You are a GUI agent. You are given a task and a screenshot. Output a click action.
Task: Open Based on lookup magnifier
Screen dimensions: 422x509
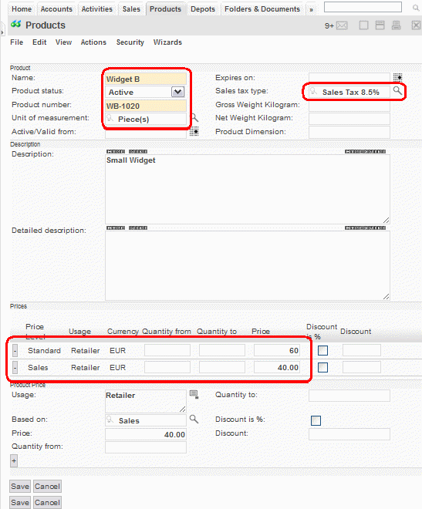[x=194, y=419]
